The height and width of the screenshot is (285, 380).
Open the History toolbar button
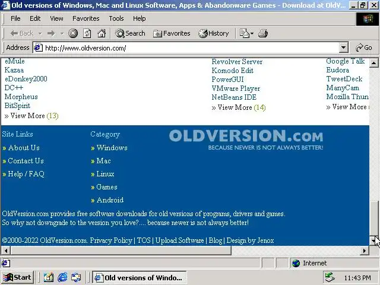[x=214, y=33]
